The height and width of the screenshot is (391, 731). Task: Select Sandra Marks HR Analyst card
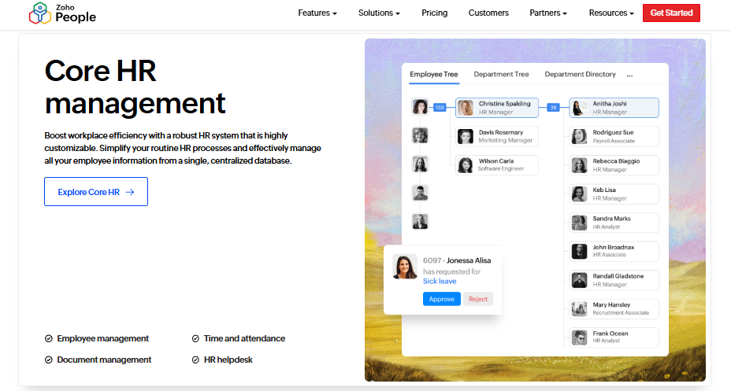tap(614, 223)
